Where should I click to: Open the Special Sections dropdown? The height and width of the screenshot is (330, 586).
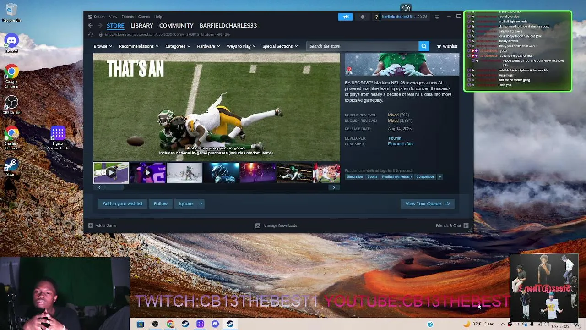coord(280,46)
